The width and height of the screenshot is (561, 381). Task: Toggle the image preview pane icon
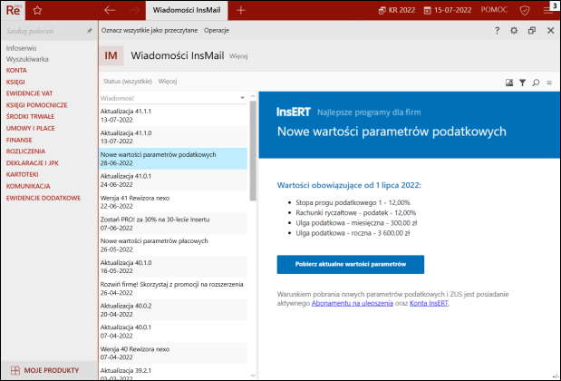point(509,83)
